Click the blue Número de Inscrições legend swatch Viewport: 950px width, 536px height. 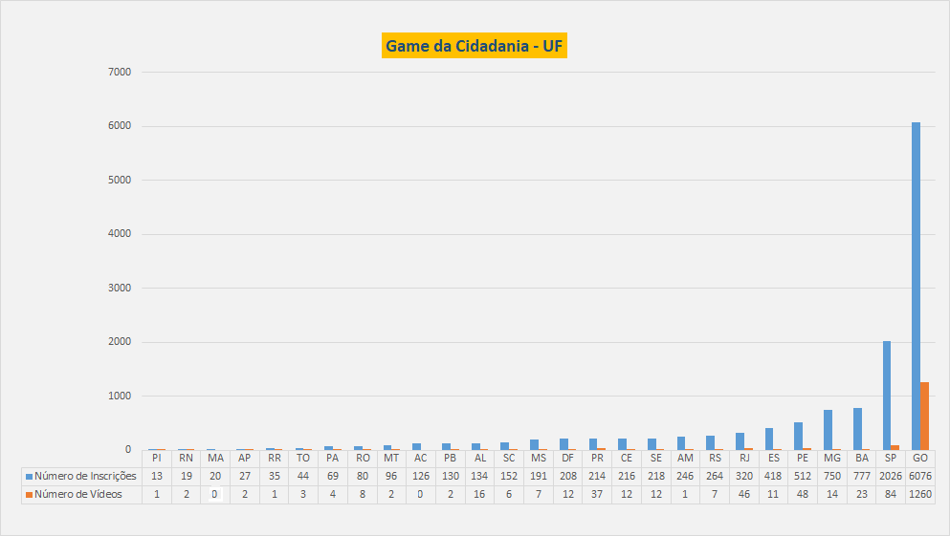29,476
